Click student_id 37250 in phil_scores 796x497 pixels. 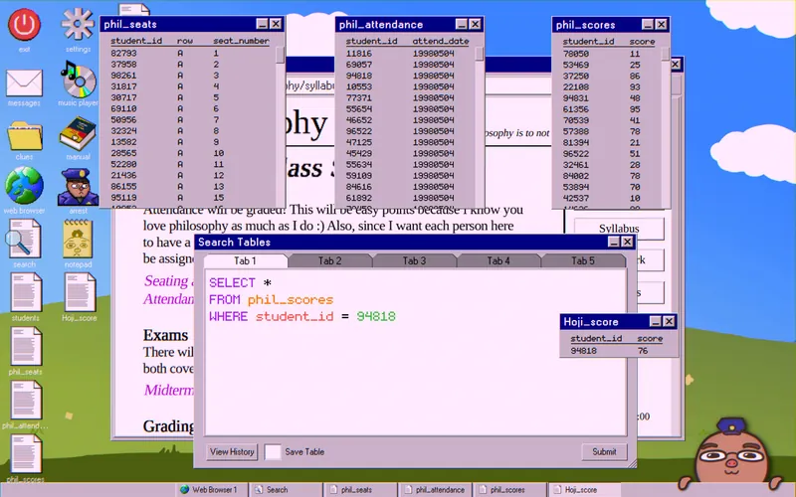tap(576, 76)
